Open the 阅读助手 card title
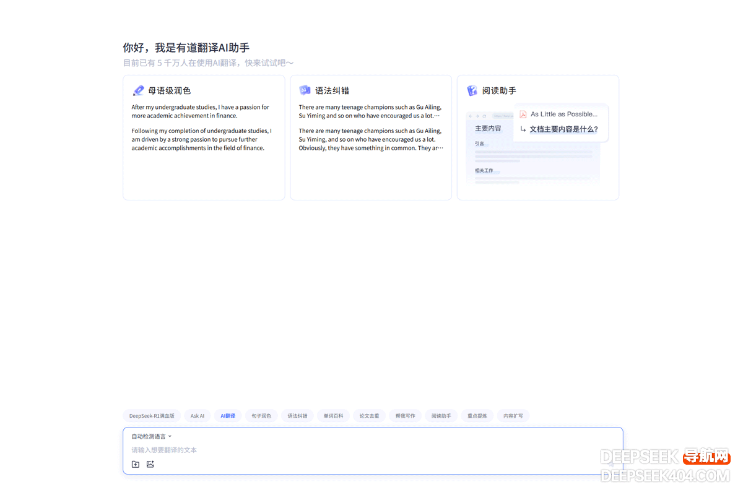Viewport: 743px width, 495px height. (x=499, y=90)
